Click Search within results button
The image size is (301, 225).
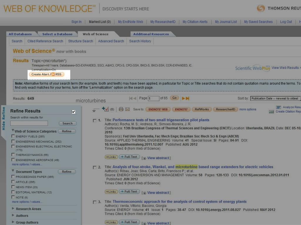coord(68,123)
